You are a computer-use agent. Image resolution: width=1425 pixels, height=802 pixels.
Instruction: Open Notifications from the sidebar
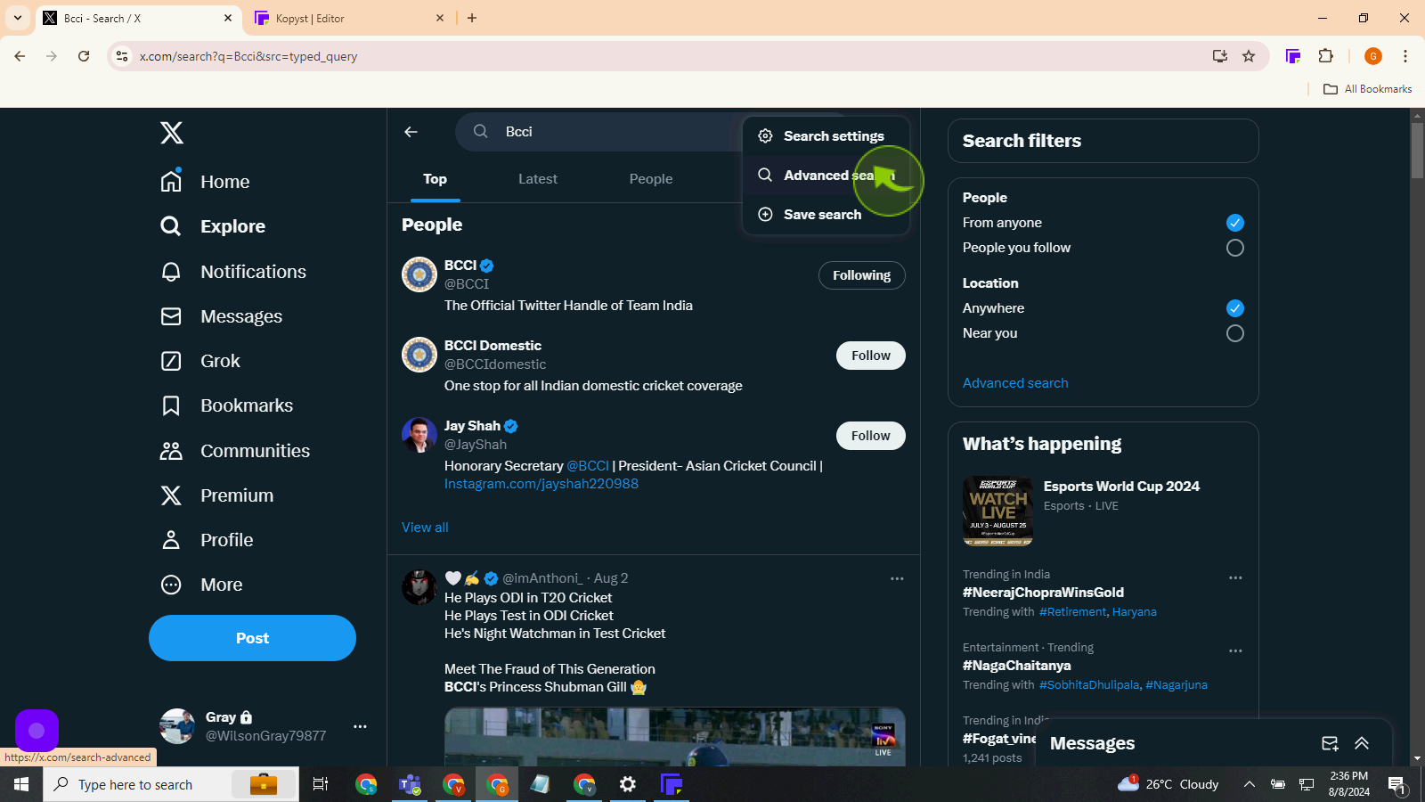pyautogui.click(x=233, y=272)
